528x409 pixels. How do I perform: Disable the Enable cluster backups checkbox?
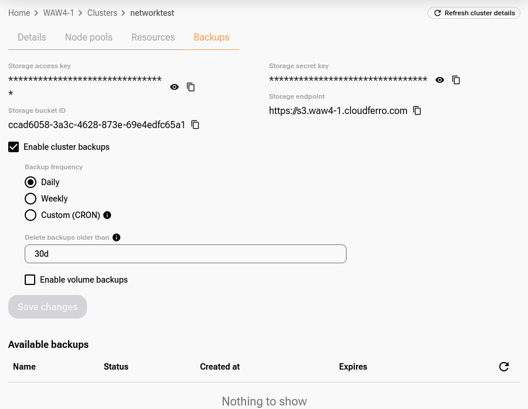coord(14,147)
